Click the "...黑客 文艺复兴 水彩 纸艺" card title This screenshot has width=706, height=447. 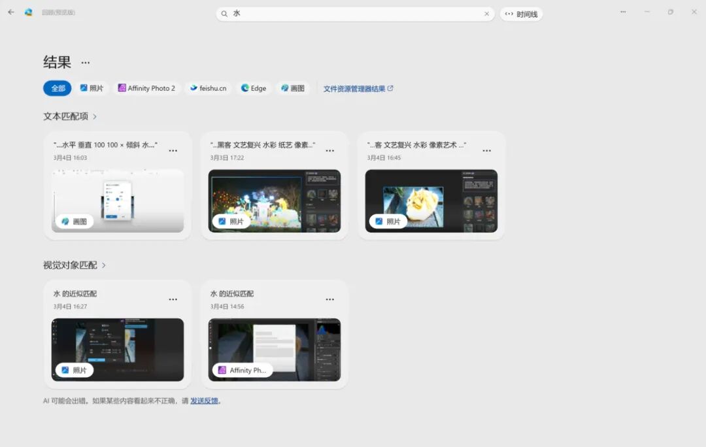(263, 145)
